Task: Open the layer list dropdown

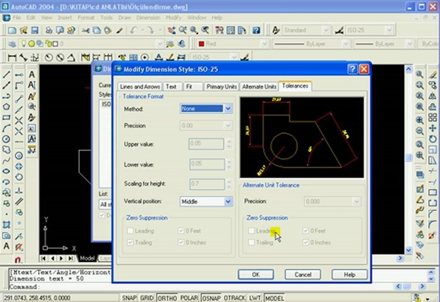Action: (159, 44)
